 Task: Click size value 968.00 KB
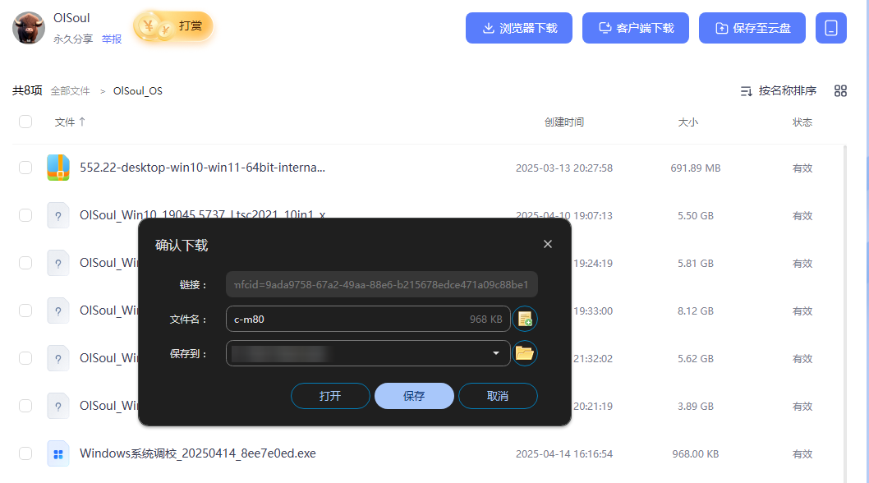(x=696, y=454)
